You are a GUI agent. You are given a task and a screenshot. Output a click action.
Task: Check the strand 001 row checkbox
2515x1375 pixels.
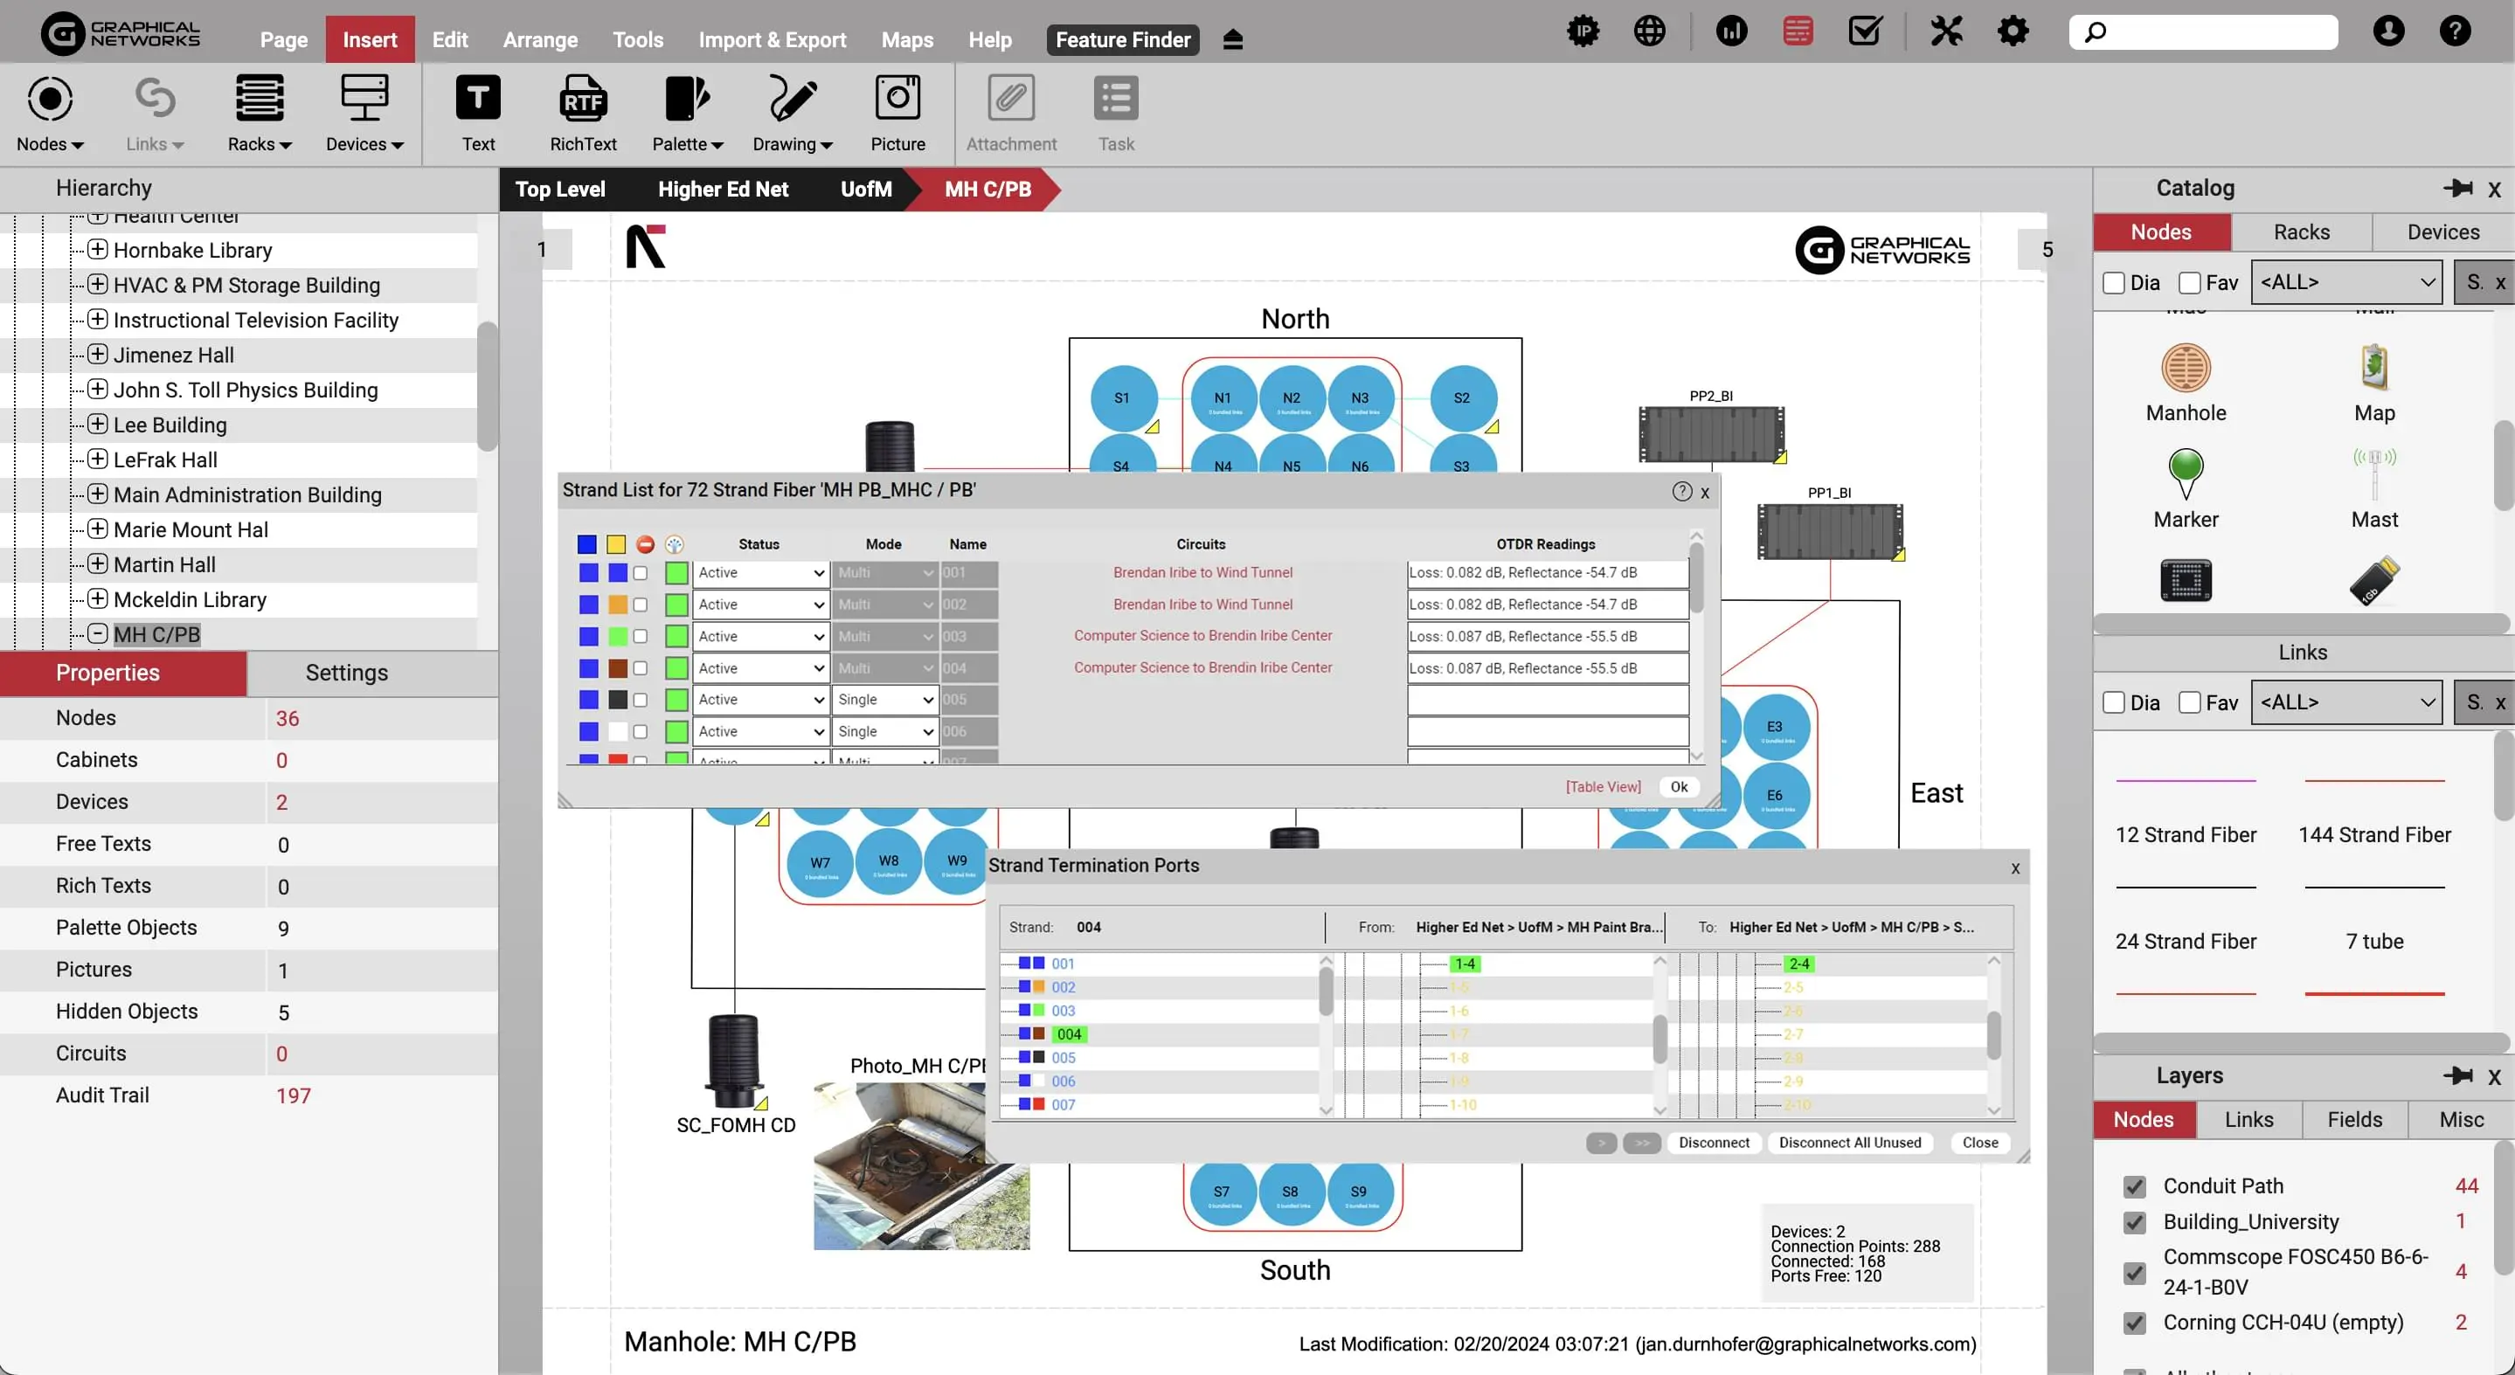click(x=640, y=573)
